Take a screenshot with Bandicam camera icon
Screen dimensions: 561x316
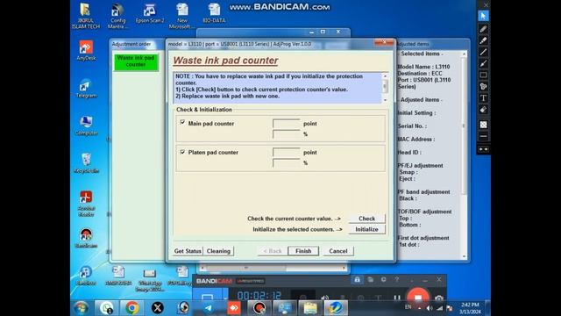pos(438,298)
